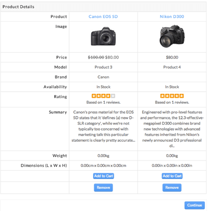Image resolution: width=208 pixels, height=211 pixels.
Task: Open the Canon EOS 5D product link
Action: coord(103,17)
